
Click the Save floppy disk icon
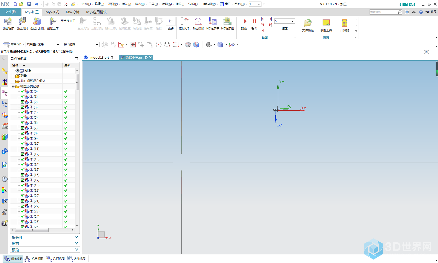pos(29,4)
